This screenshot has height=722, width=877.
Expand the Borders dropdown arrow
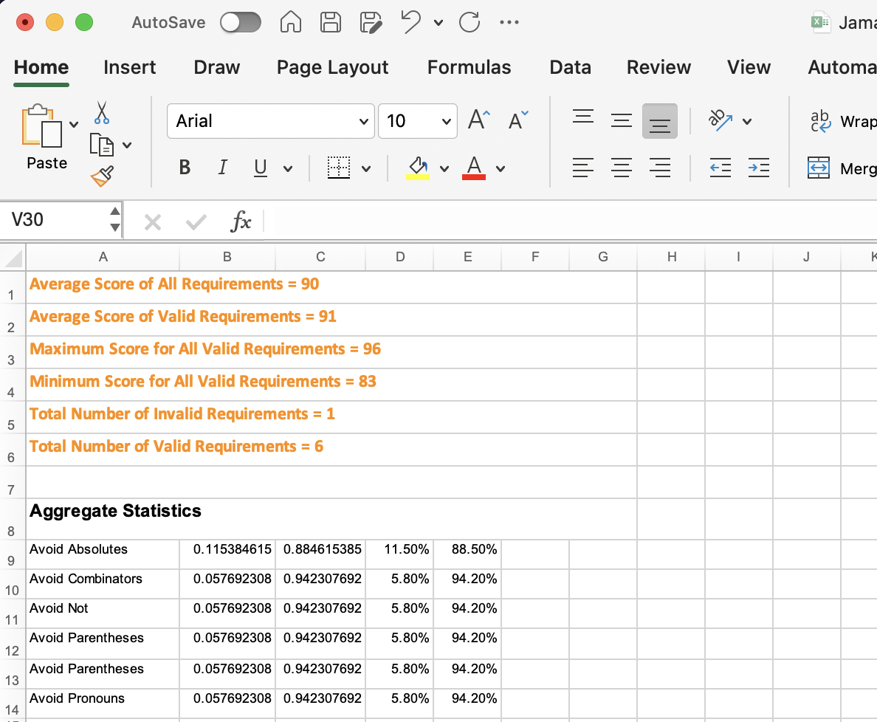pyautogui.click(x=366, y=168)
